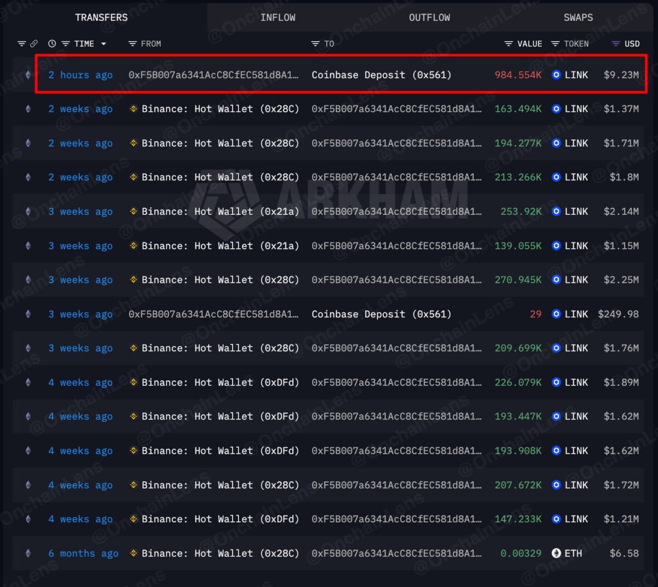Open Binance: Hot Wallet (0x21a) in 253.92K row

point(220,212)
